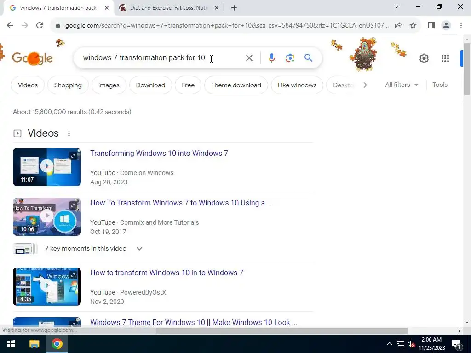471x353 pixels.
Task: Show more filter chips arrow
Action: 365,85
